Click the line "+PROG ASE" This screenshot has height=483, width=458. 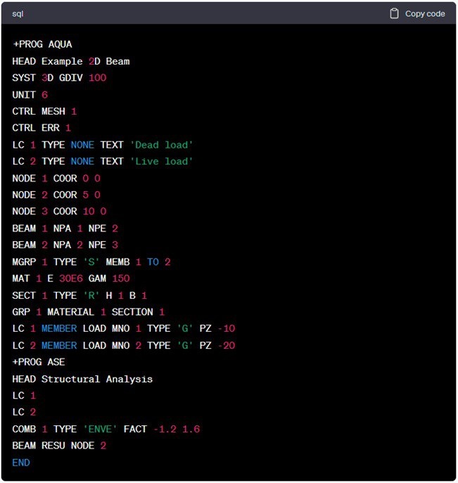pyautogui.click(x=39, y=362)
